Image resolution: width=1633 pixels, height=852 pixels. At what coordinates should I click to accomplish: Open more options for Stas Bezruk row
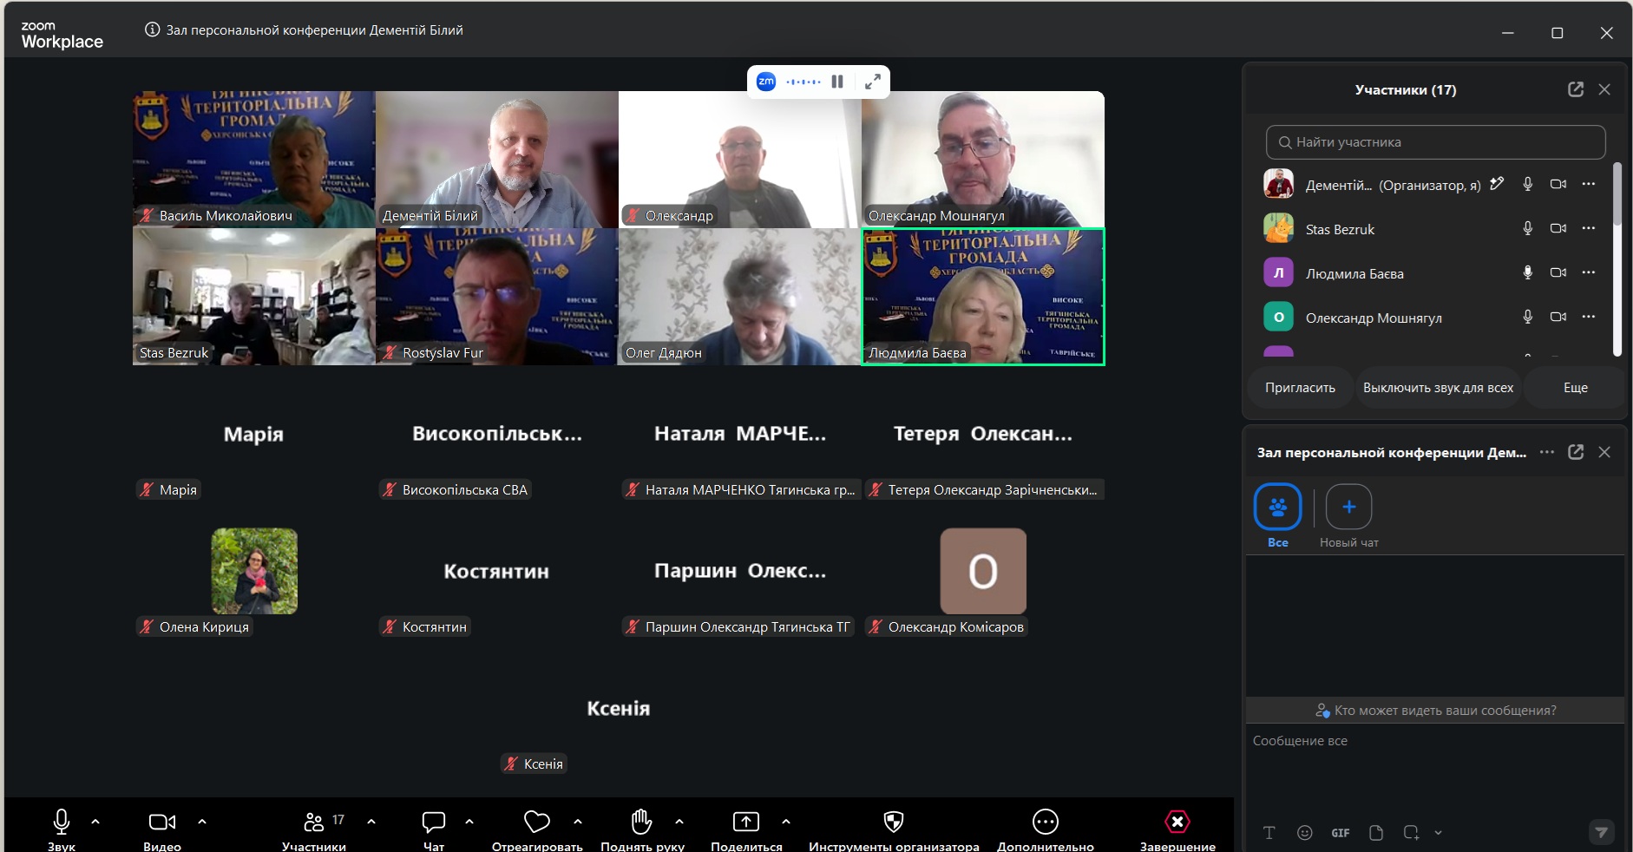(1589, 228)
